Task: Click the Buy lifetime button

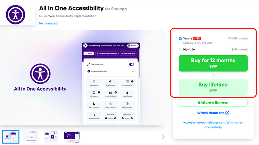Action: pyautogui.click(x=213, y=87)
